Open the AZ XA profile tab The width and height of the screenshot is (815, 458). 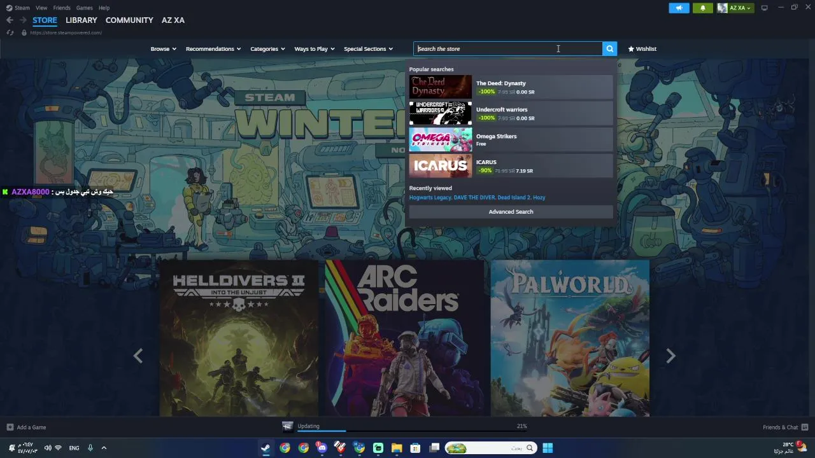coord(173,20)
